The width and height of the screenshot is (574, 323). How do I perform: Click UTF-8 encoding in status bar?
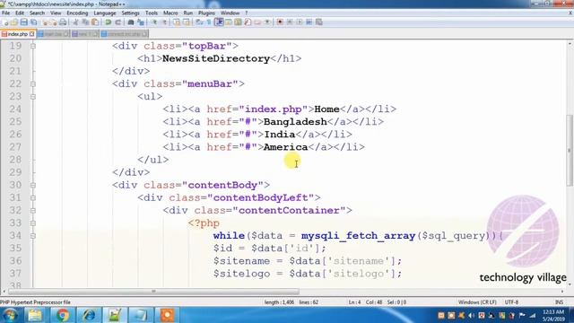coord(511,302)
